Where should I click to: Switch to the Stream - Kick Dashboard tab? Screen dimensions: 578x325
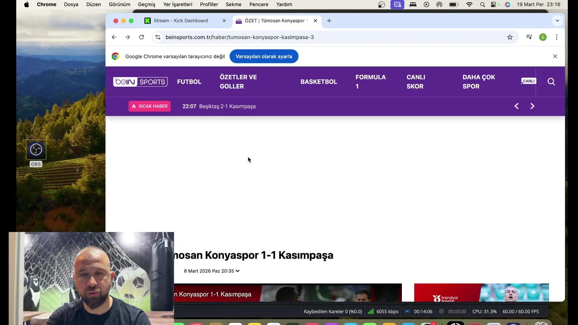[181, 21]
